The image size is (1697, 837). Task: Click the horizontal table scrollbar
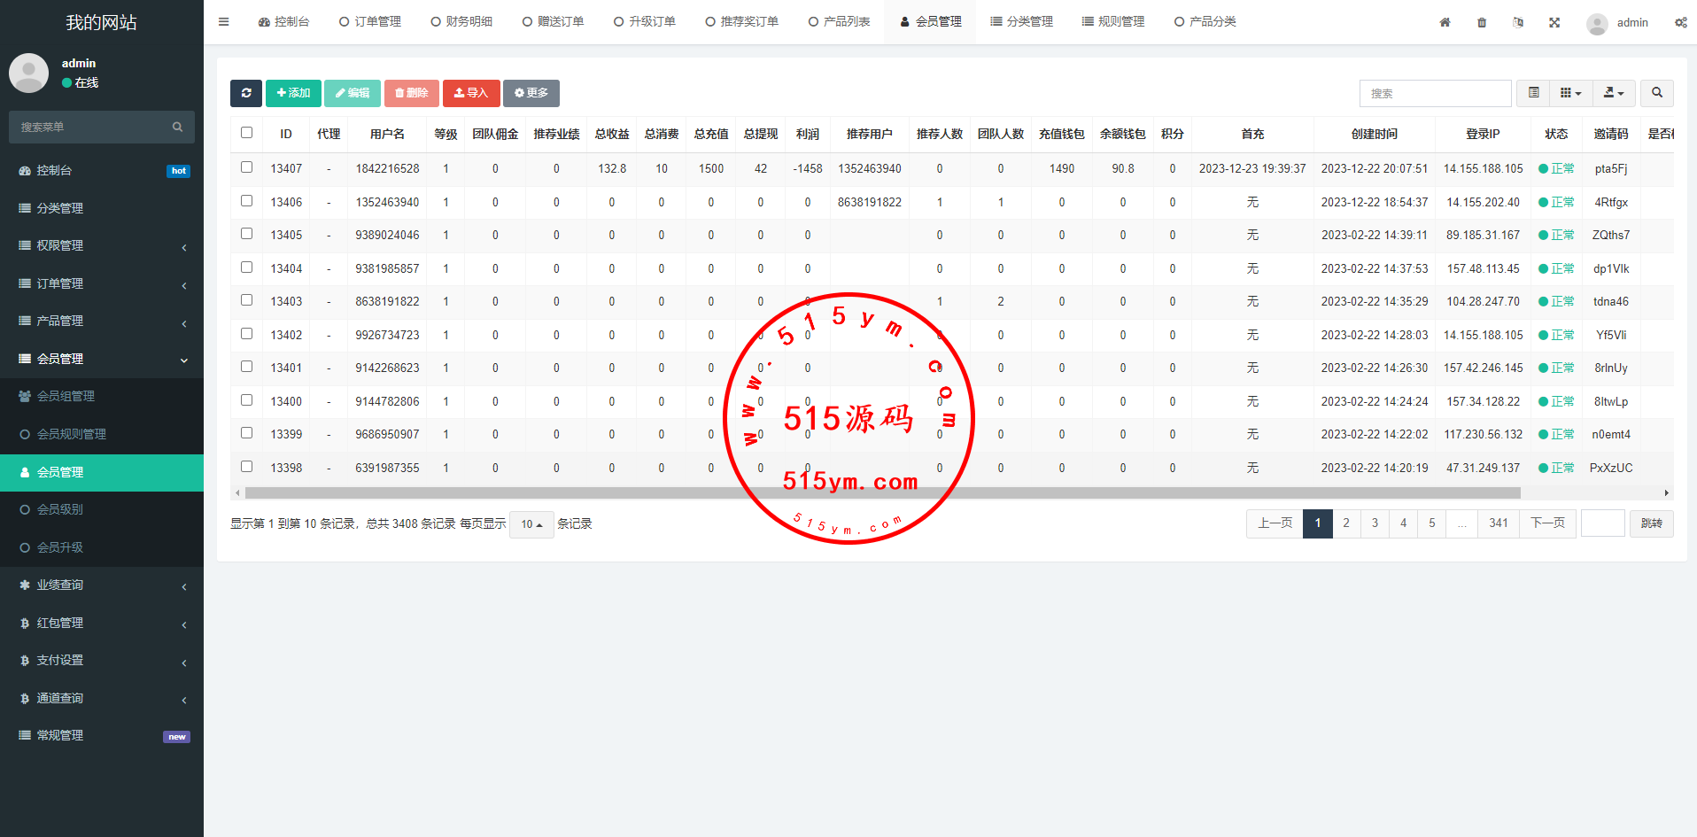click(881, 492)
